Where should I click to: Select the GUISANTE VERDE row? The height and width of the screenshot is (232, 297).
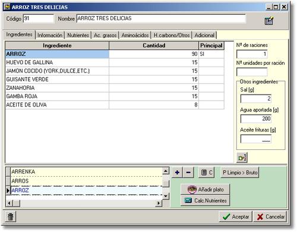tap(115, 79)
